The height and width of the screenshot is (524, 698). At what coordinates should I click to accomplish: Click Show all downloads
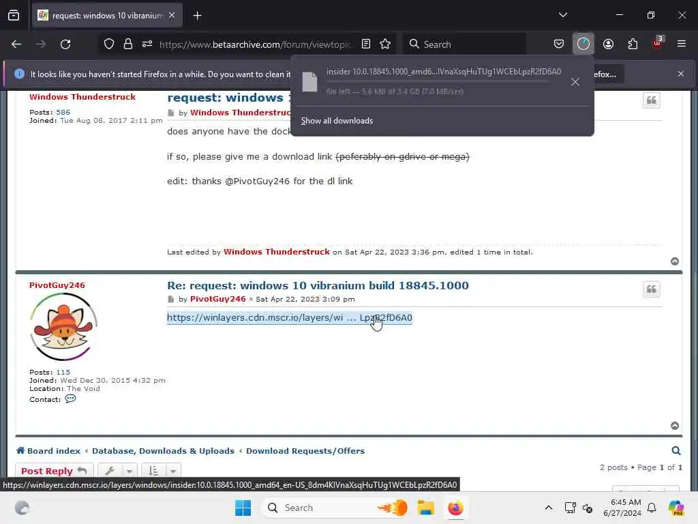pyautogui.click(x=337, y=121)
